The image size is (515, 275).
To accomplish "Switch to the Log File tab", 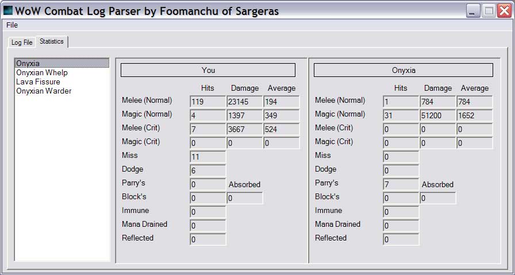I will pos(22,42).
